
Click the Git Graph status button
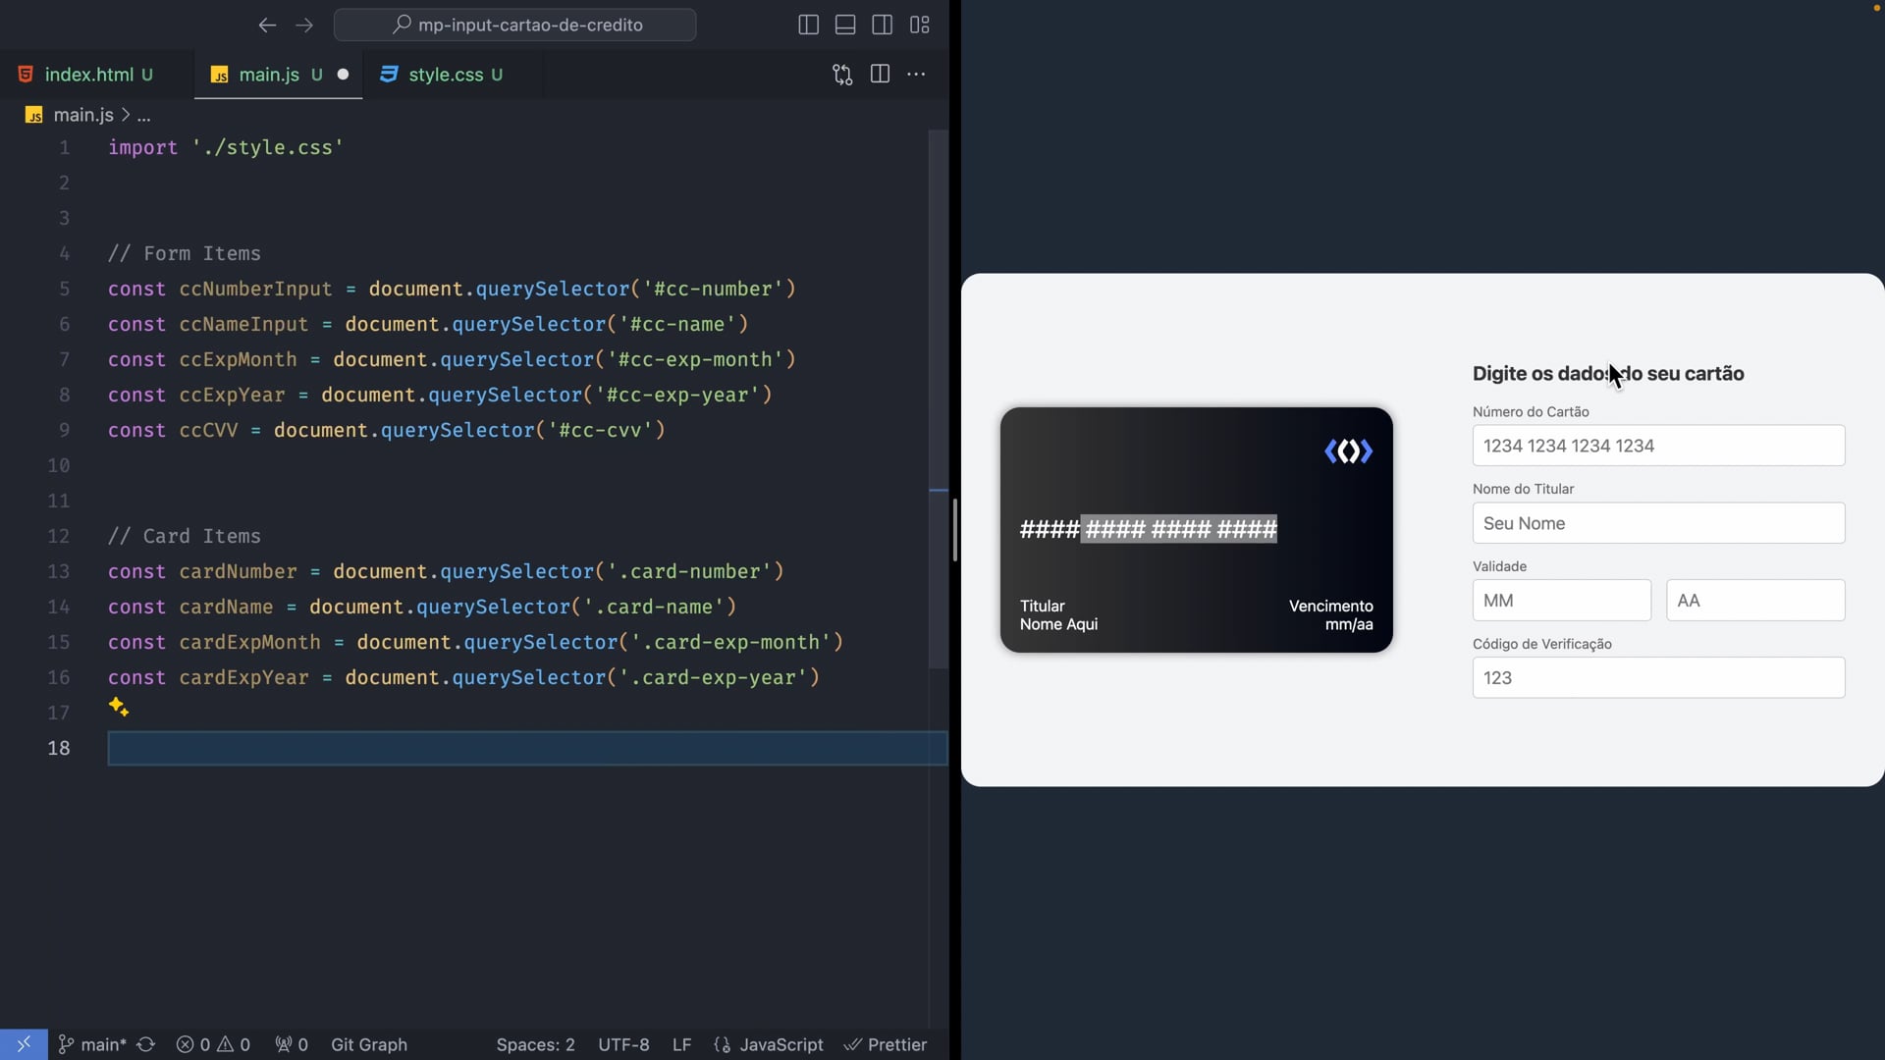point(368,1044)
